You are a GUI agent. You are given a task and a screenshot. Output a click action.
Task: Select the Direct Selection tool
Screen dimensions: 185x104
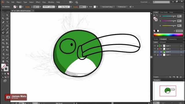7,15
